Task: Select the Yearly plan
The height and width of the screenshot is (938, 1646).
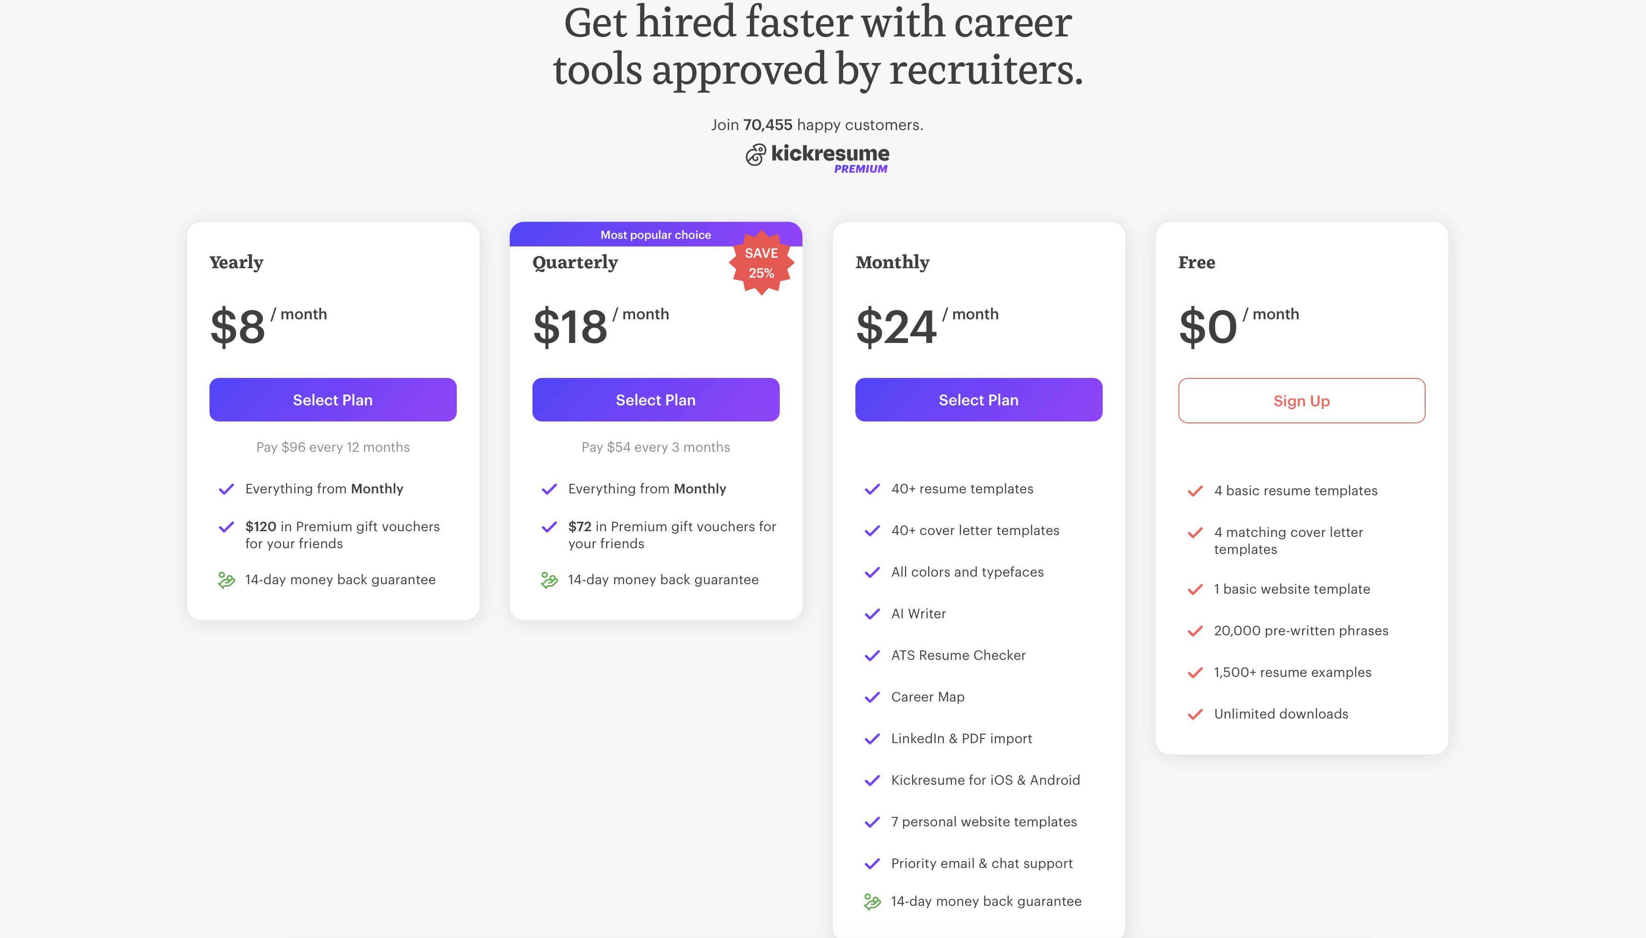Action: pyautogui.click(x=332, y=399)
